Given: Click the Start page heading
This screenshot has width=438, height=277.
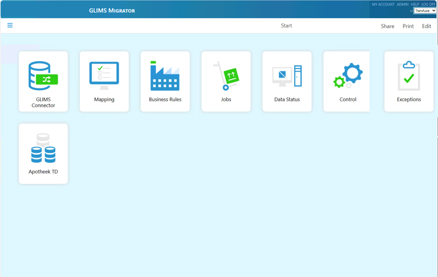Looking at the screenshot, I should tap(286, 26).
